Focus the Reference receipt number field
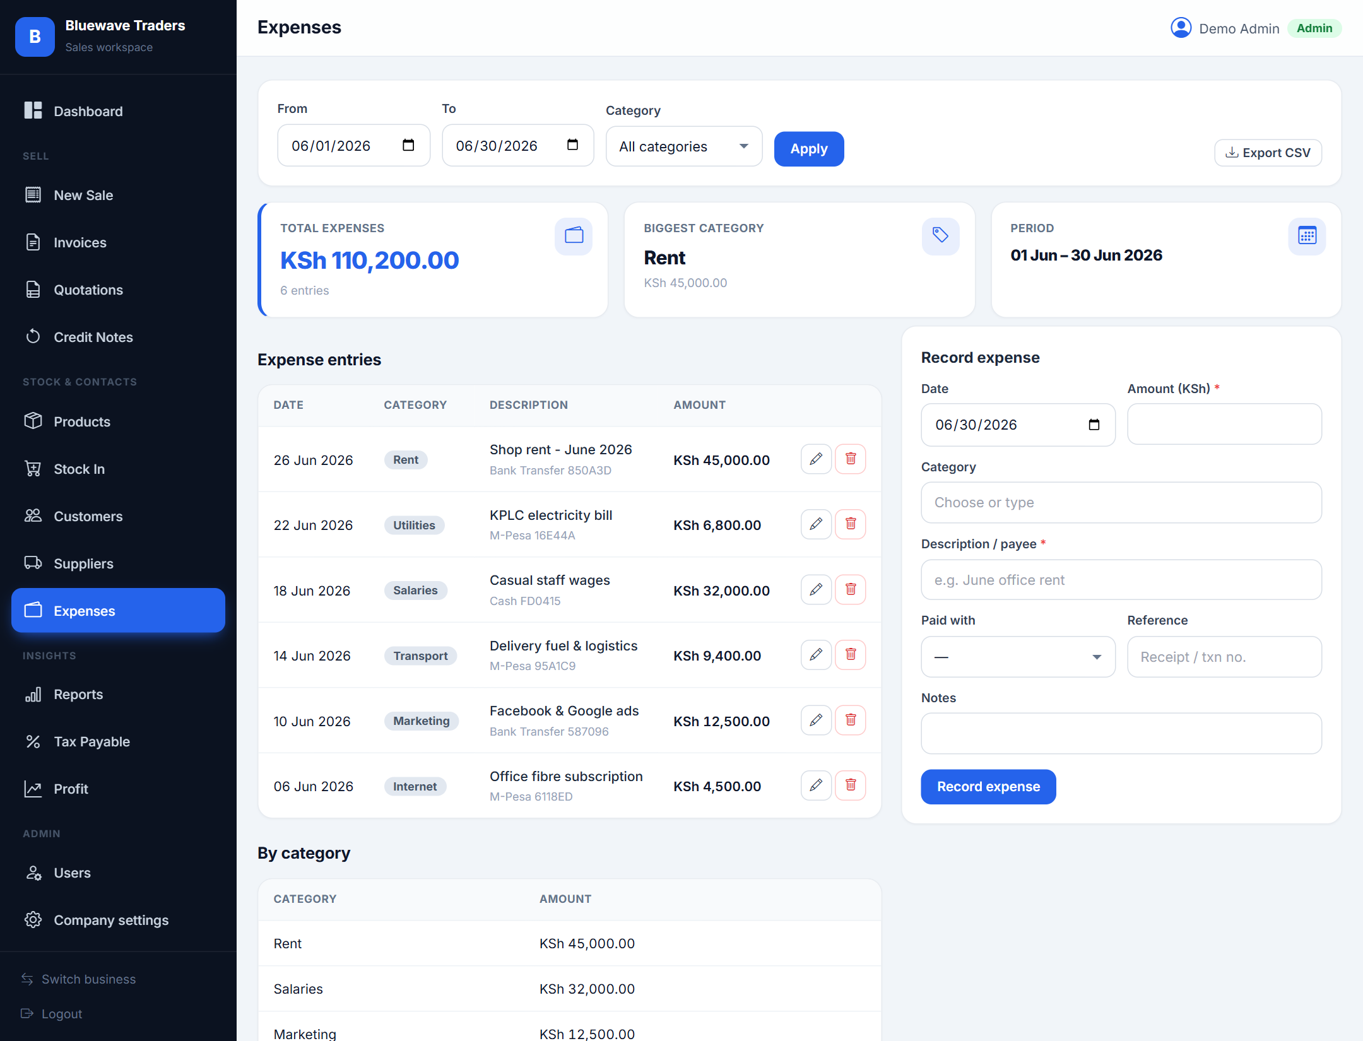1363x1041 pixels. click(x=1224, y=657)
